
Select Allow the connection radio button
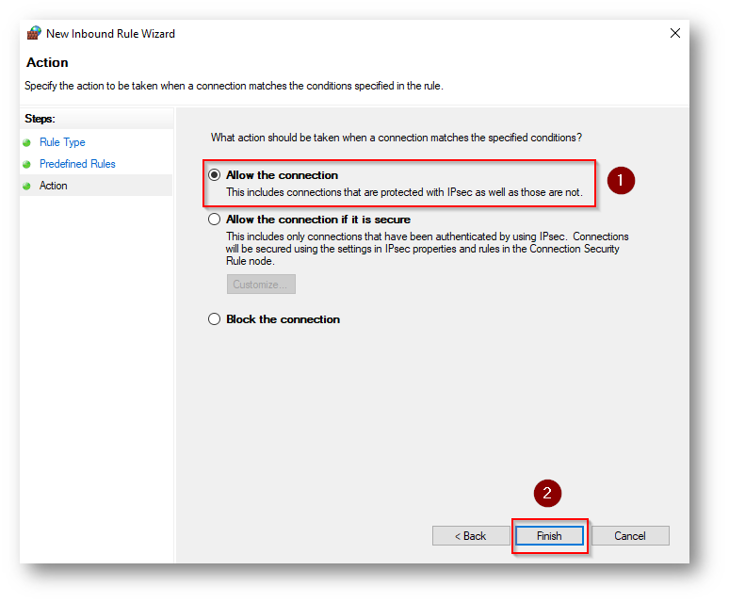coord(215,175)
